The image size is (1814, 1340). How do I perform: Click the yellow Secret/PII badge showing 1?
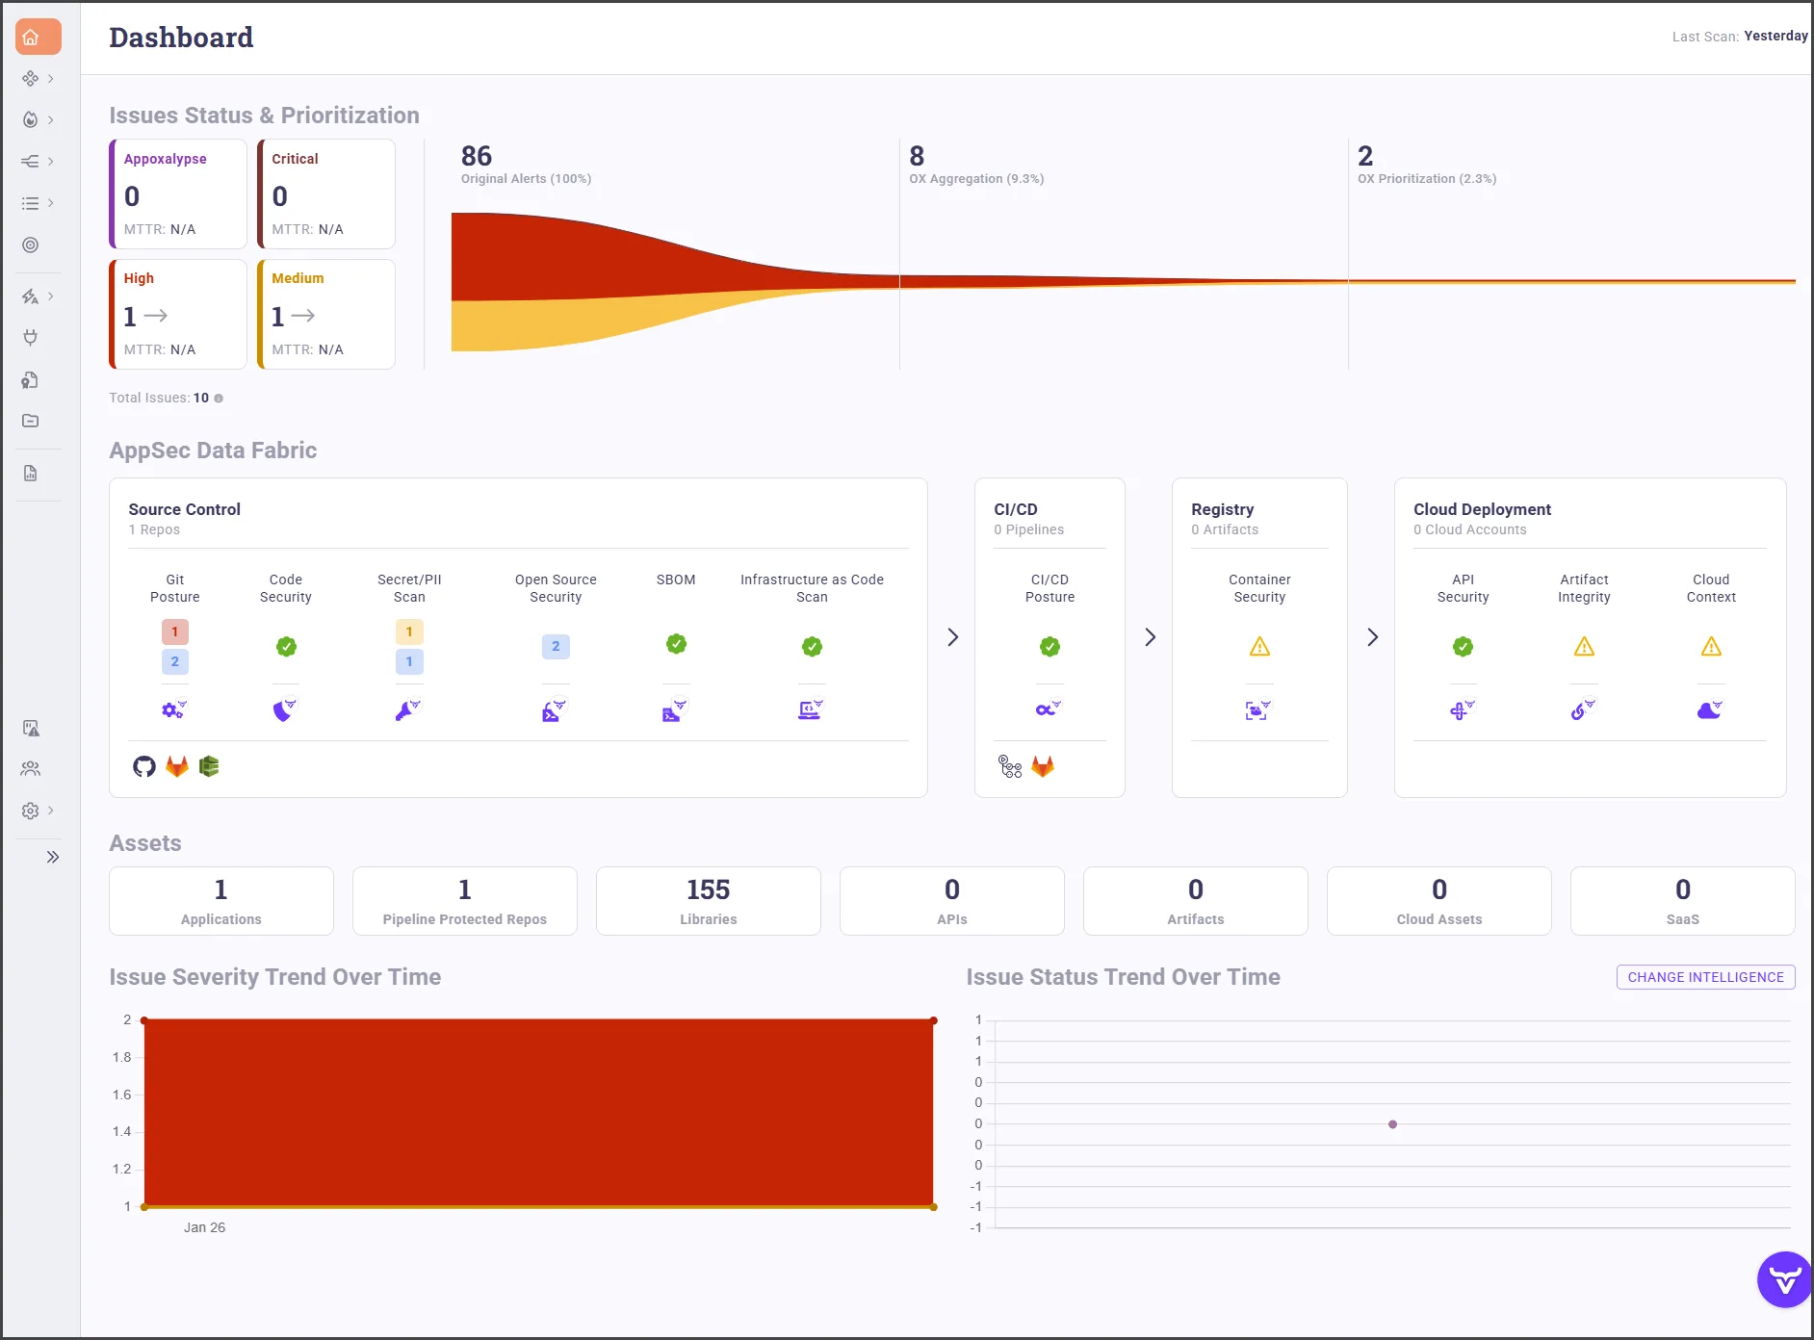pos(409,631)
